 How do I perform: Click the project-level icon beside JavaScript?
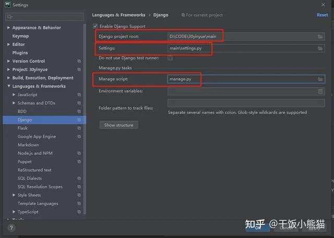(x=79, y=94)
